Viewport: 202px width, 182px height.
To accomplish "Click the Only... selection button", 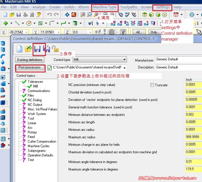I will click(x=155, y=32).
